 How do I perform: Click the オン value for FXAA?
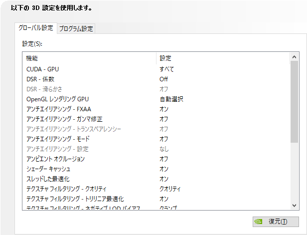[164, 109]
